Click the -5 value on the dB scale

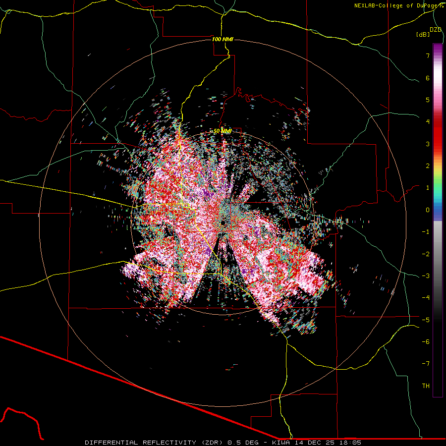pos(426,320)
